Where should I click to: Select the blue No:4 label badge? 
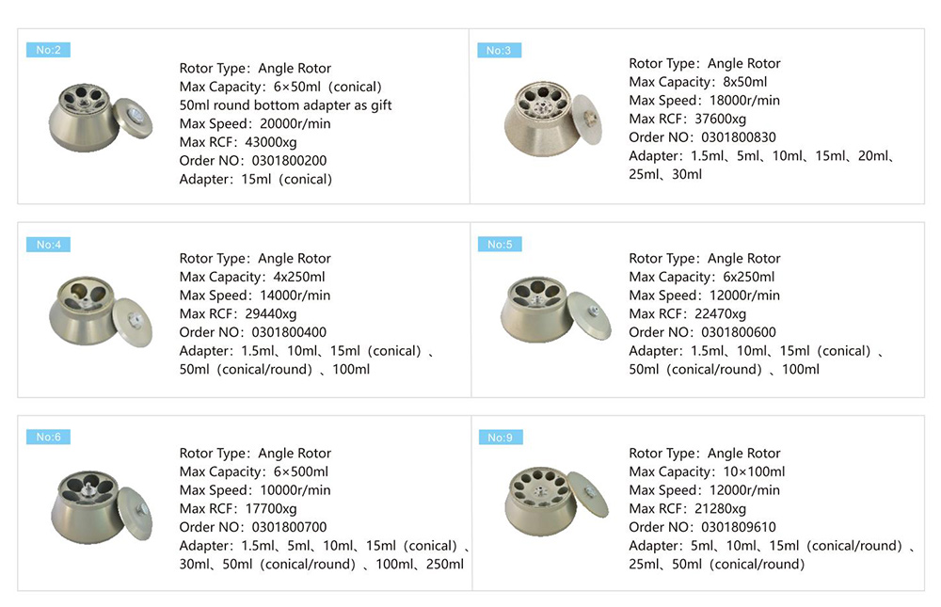tap(48, 245)
